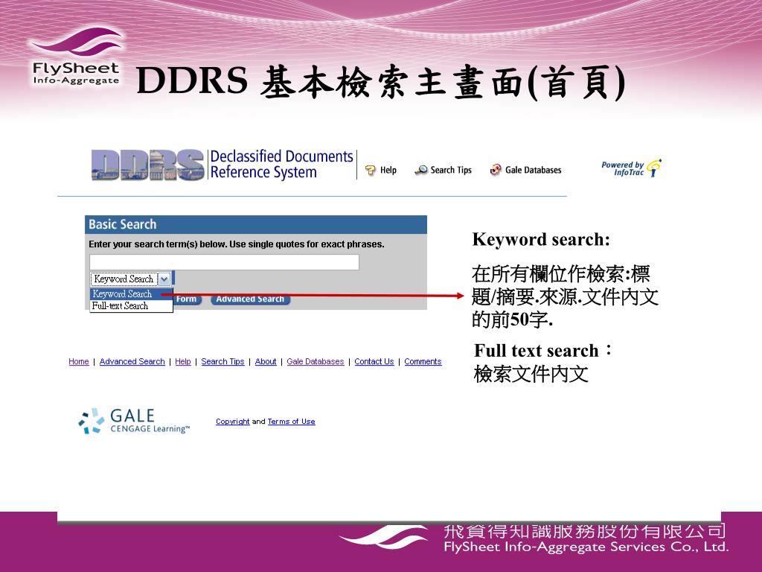Open the Copyright link
Image resolution: width=762 pixels, height=572 pixels.
pos(232,422)
